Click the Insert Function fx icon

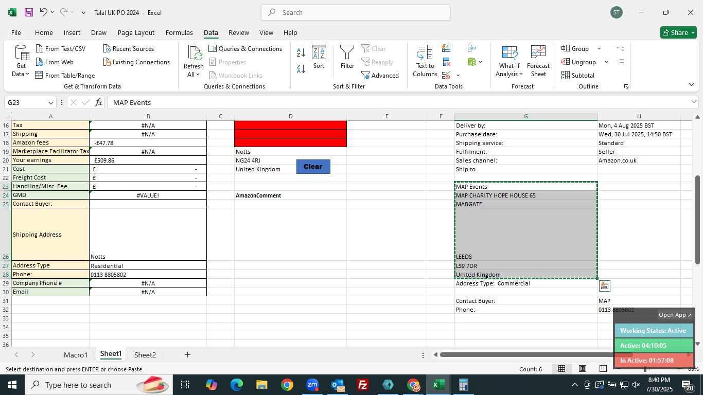tap(98, 102)
